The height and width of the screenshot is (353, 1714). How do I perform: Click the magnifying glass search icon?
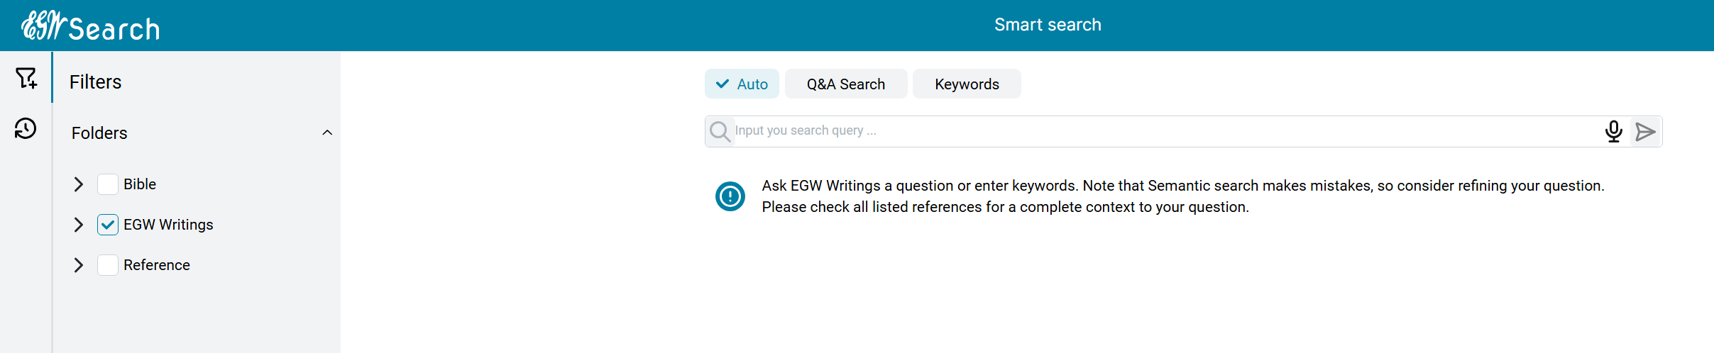720,132
